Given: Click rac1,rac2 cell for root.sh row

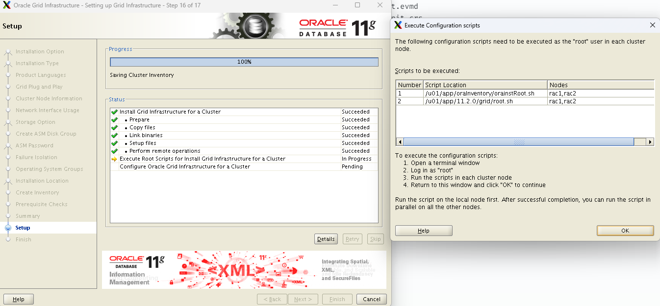Looking at the screenshot, I should pos(601,101).
